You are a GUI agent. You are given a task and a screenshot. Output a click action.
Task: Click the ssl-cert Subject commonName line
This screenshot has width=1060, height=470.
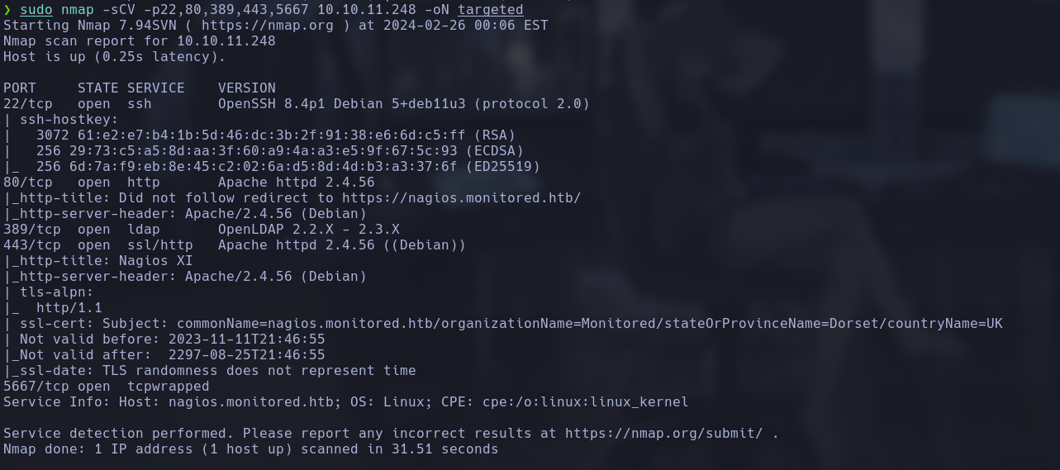[503, 324]
